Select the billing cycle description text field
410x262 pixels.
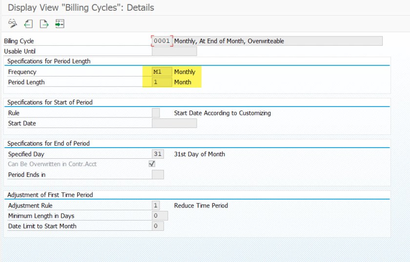[x=278, y=41]
